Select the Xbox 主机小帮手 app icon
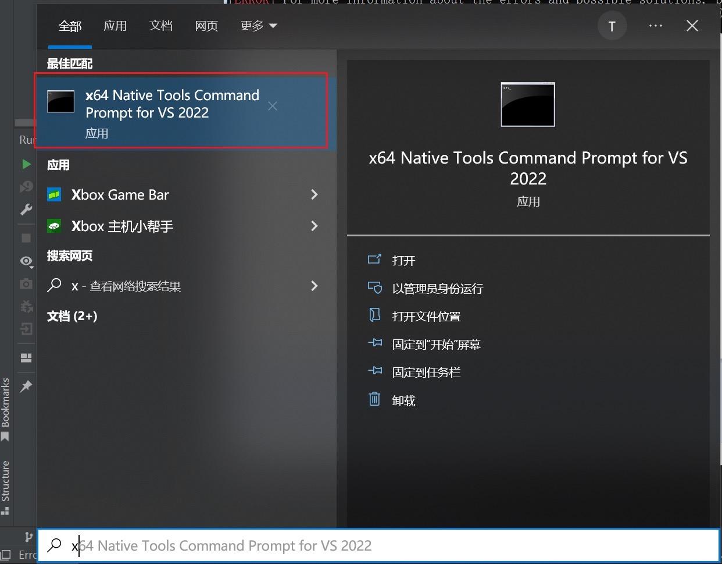Image resolution: width=722 pixels, height=564 pixels. click(55, 226)
